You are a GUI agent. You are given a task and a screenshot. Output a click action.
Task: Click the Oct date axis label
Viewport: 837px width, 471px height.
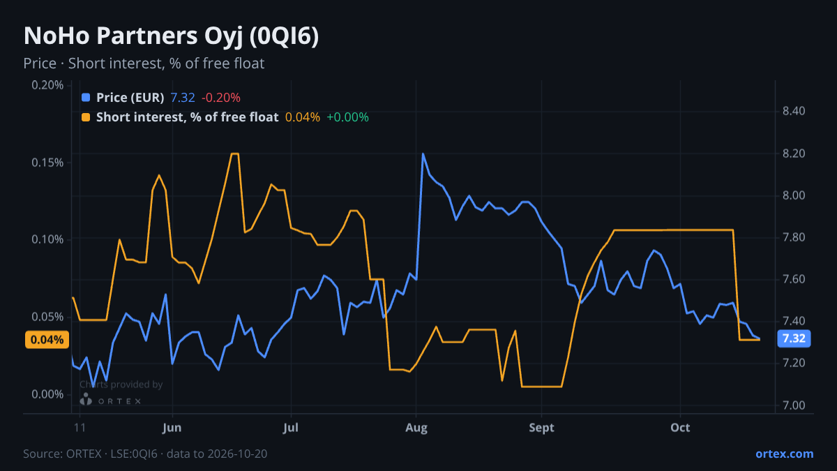680,427
